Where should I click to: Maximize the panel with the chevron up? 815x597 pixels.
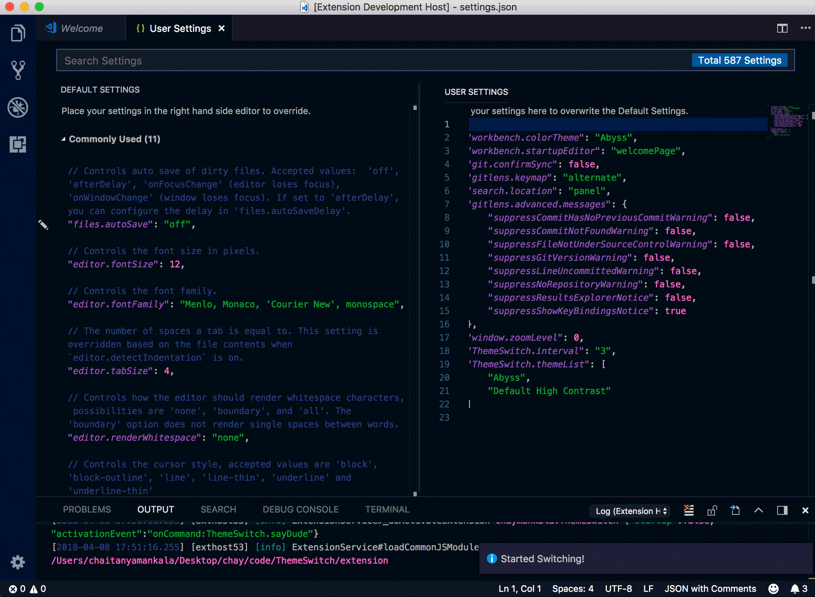click(x=758, y=511)
